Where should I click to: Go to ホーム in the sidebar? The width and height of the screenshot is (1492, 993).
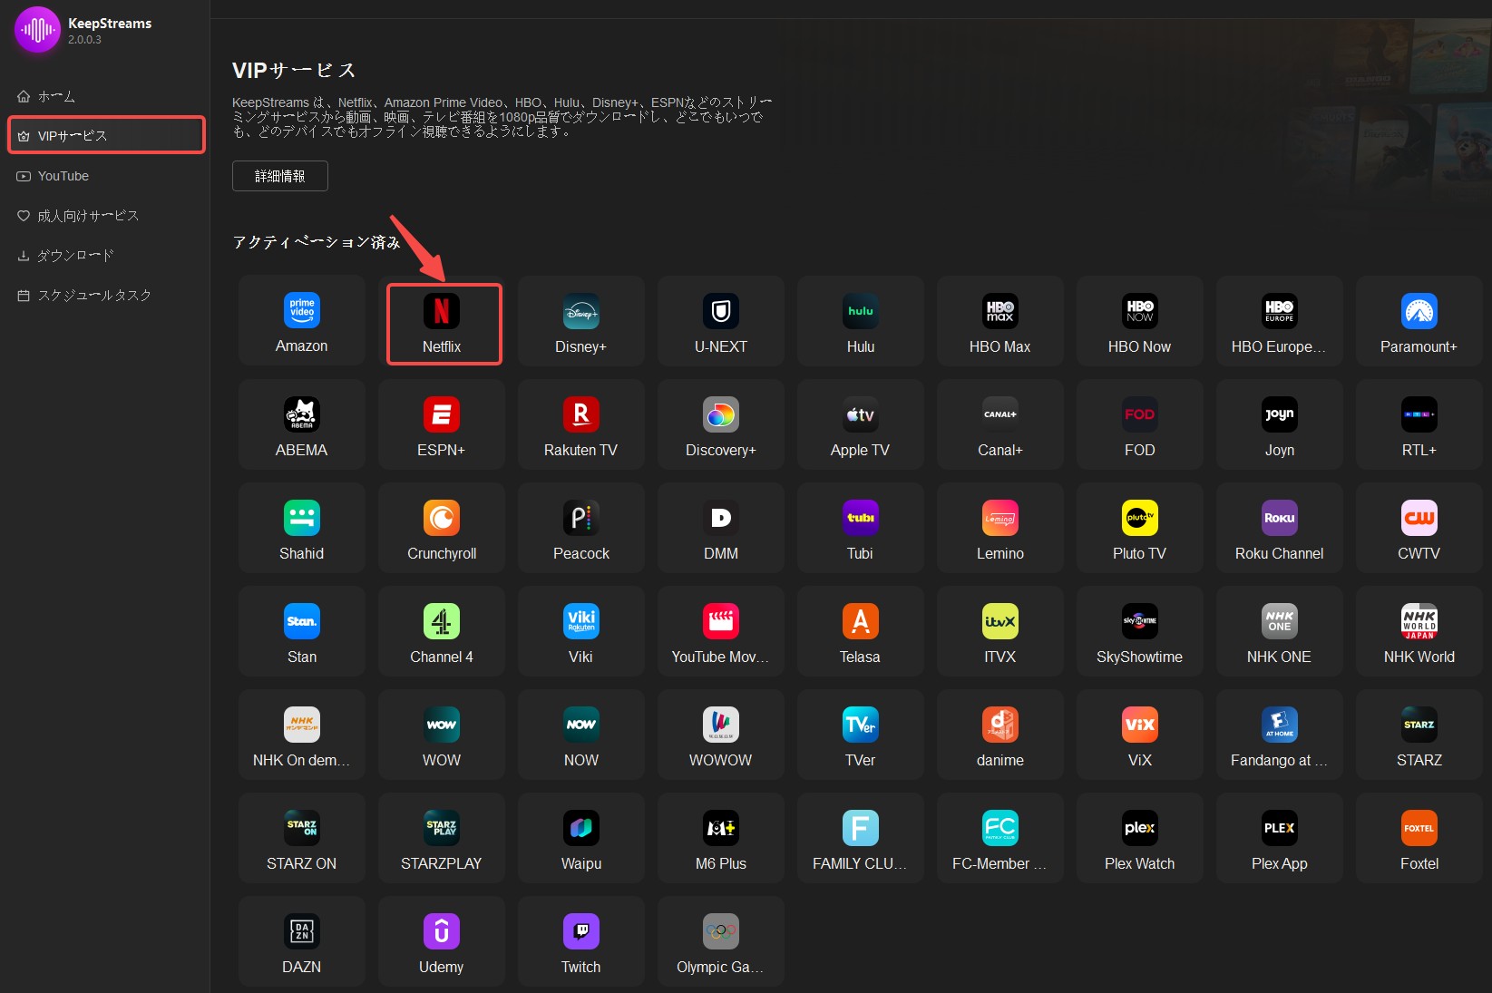[105, 96]
